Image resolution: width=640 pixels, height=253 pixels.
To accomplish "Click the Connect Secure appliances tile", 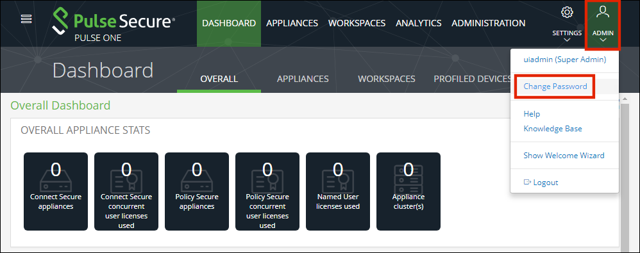I will (56, 192).
